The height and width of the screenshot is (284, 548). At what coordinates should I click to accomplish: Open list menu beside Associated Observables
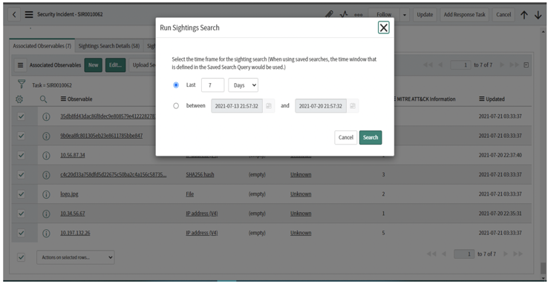21,65
